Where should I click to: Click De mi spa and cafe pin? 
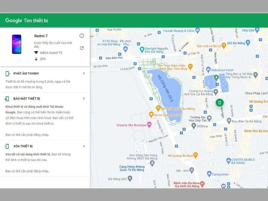pyautogui.click(x=151, y=114)
